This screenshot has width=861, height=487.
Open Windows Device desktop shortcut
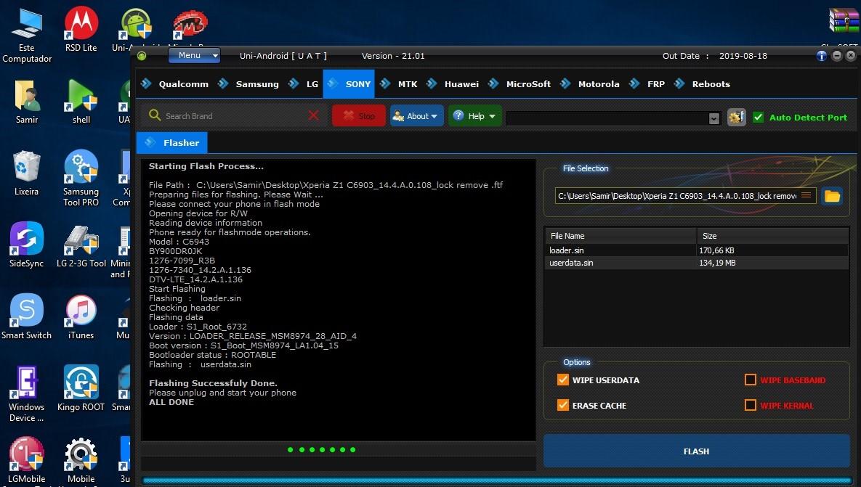click(26, 393)
